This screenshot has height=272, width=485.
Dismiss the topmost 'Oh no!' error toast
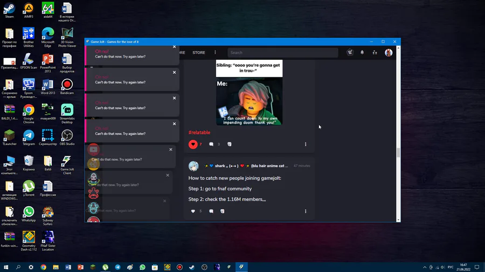[175, 47]
